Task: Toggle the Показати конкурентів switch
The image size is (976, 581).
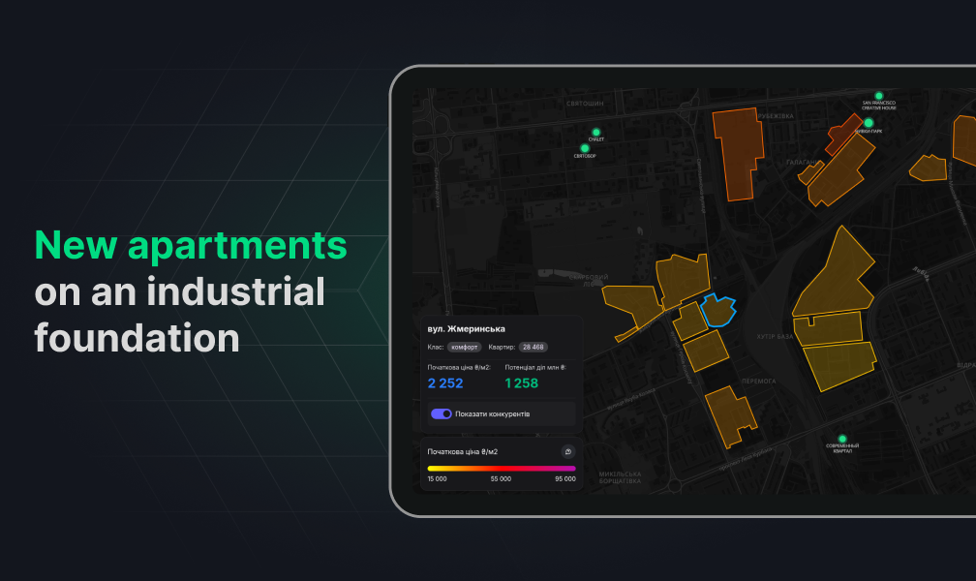Action: coord(442,413)
